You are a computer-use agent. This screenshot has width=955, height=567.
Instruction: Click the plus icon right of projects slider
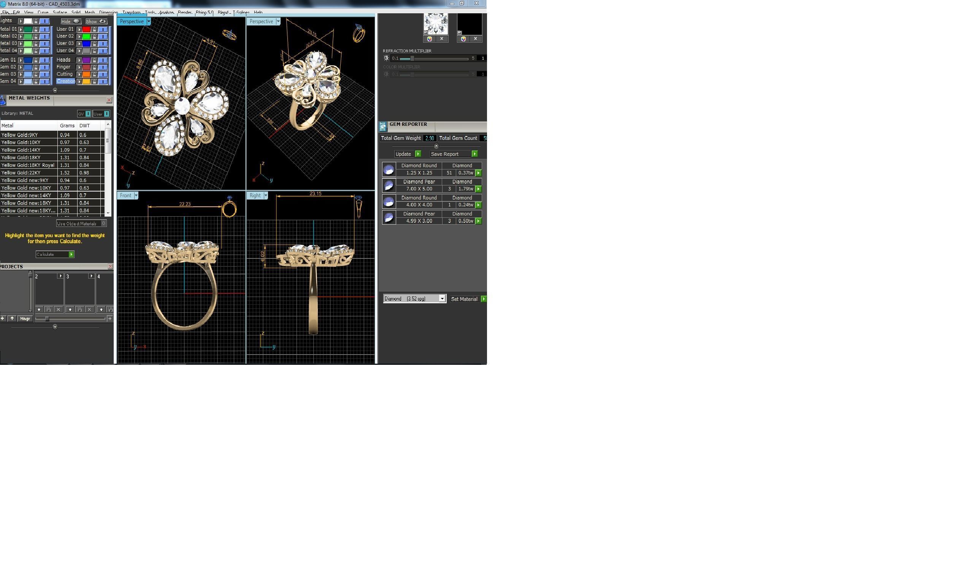109,318
